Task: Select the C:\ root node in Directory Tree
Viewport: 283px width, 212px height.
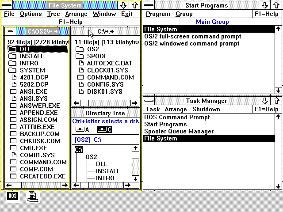Action: pos(79,150)
